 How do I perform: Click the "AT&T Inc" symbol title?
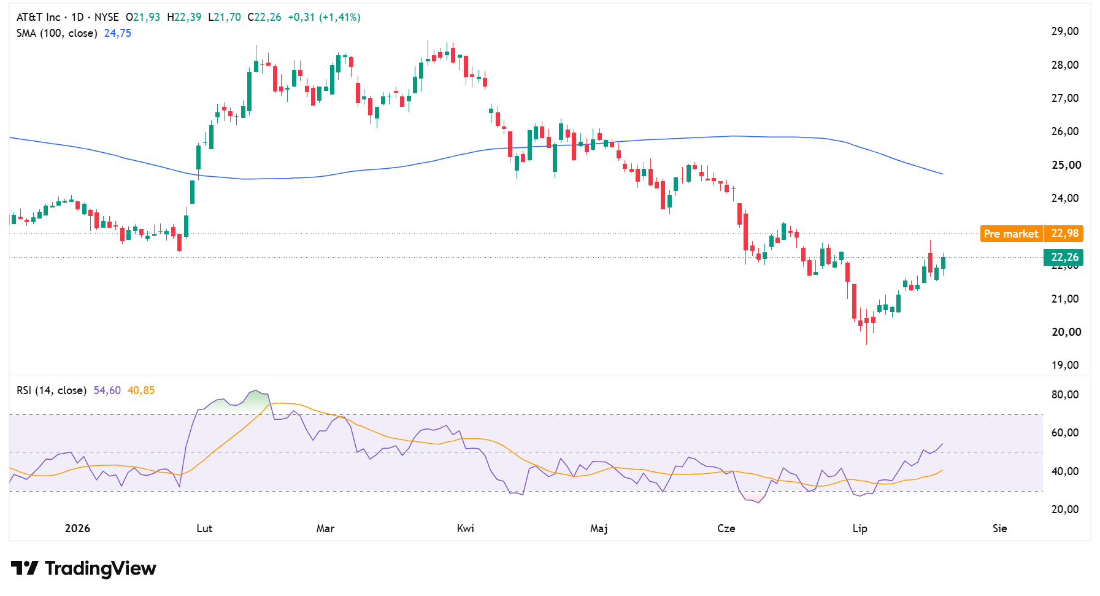pyautogui.click(x=38, y=17)
